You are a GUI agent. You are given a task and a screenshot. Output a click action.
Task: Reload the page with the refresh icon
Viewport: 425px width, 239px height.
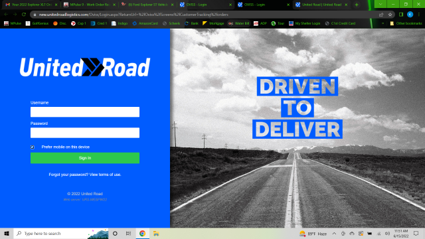tap(24, 15)
